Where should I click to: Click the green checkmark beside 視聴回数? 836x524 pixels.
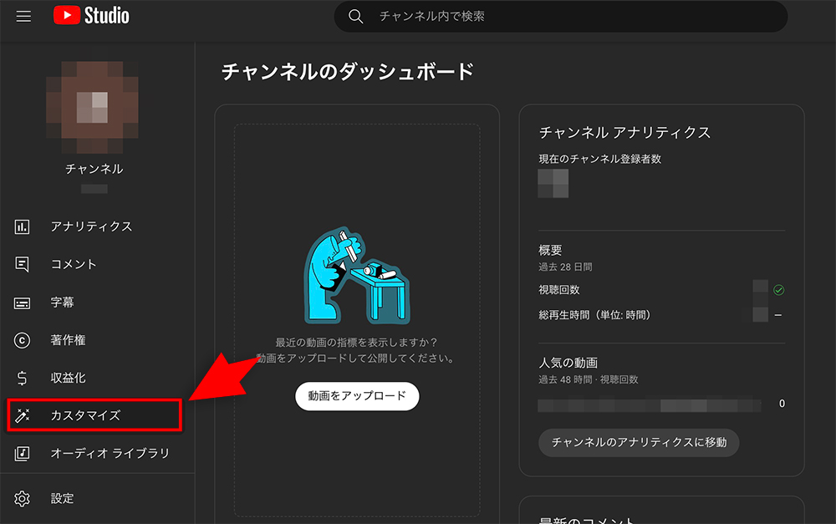pos(778,290)
